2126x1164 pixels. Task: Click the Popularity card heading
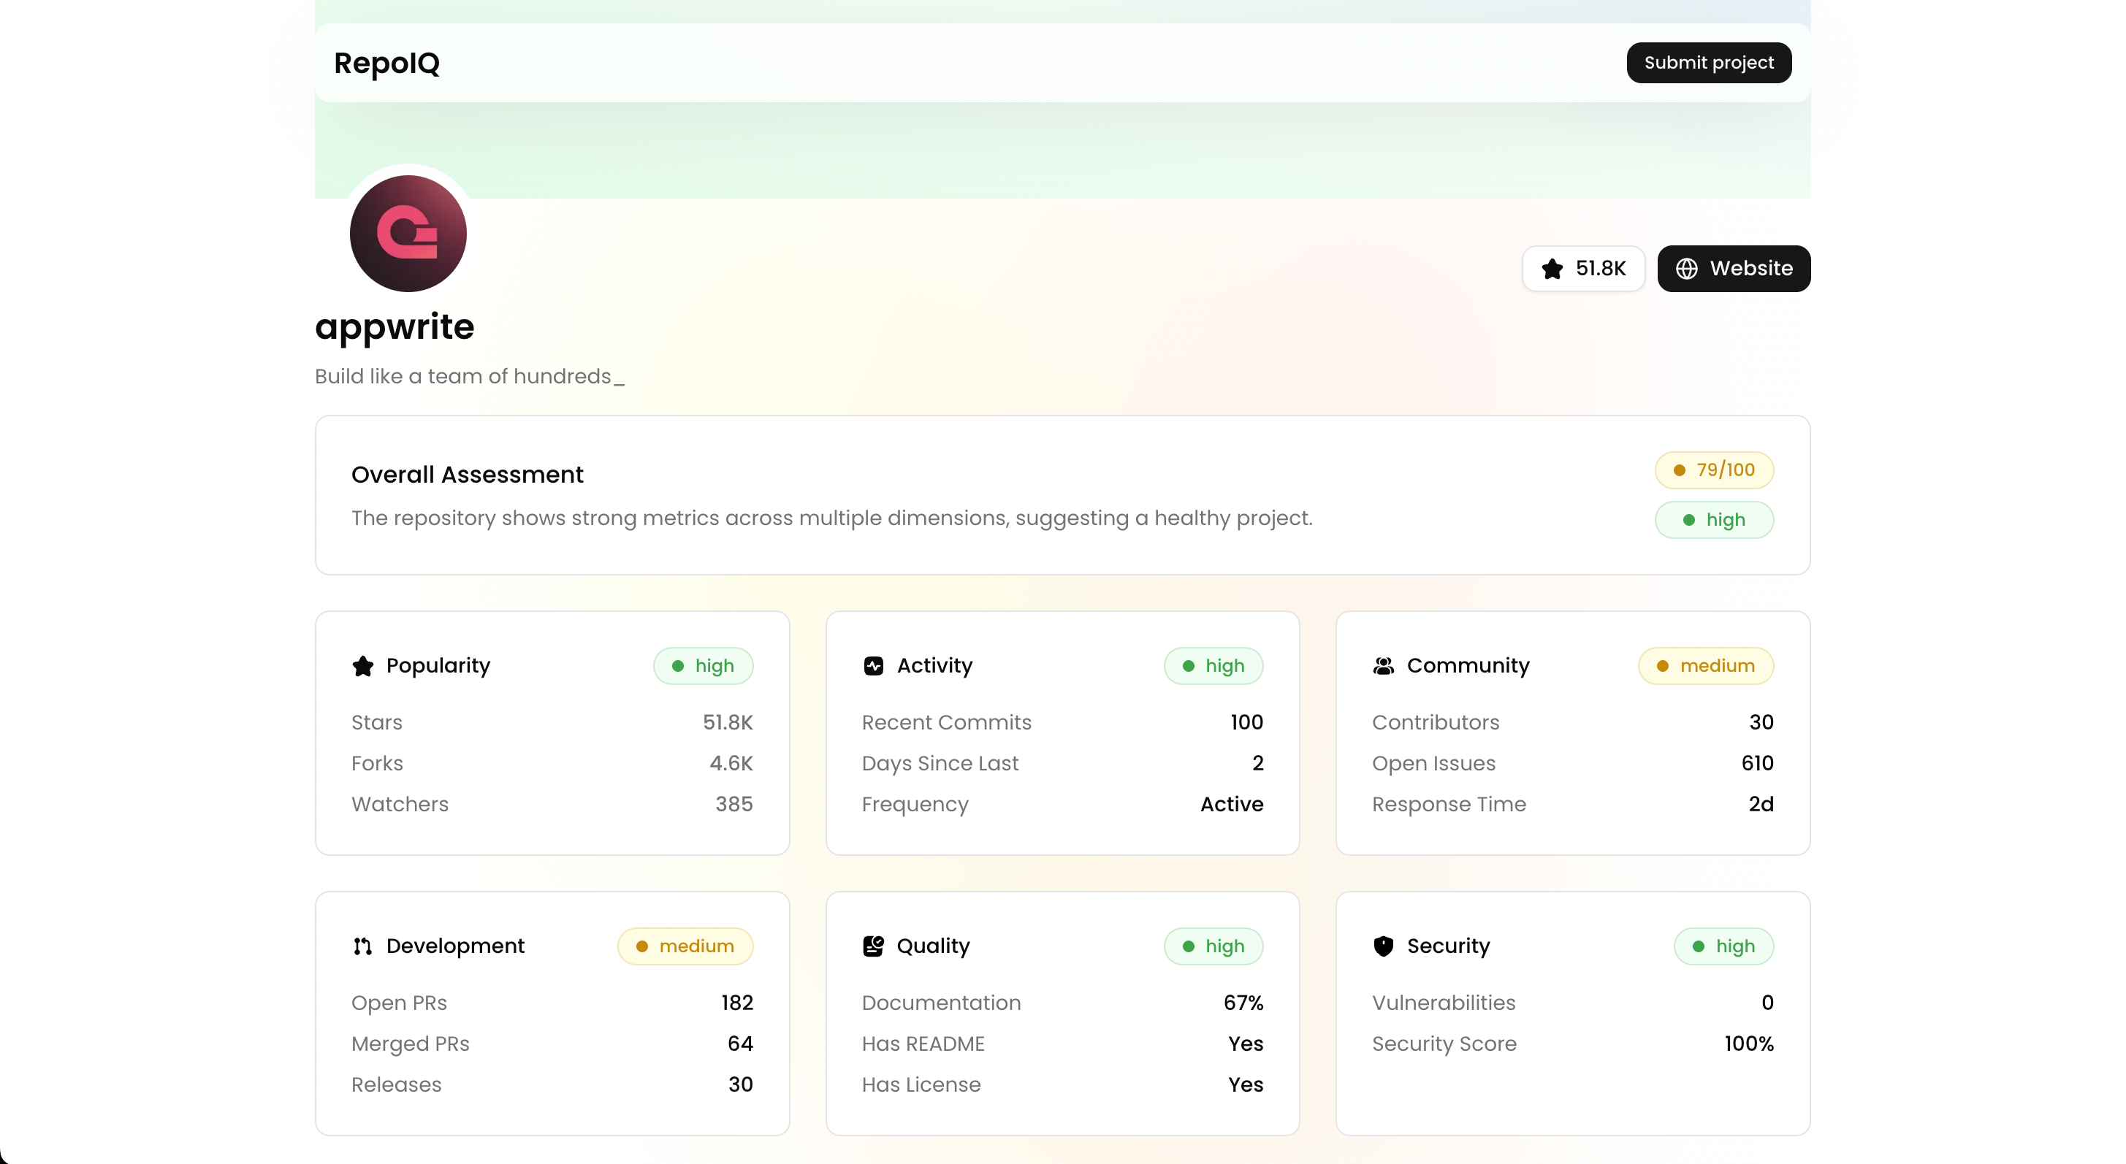point(438,666)
